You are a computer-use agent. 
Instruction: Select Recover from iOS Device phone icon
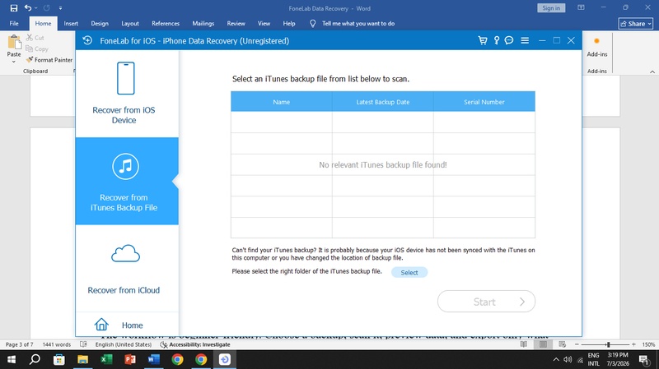pyautogui.click(x=126, y=78)
